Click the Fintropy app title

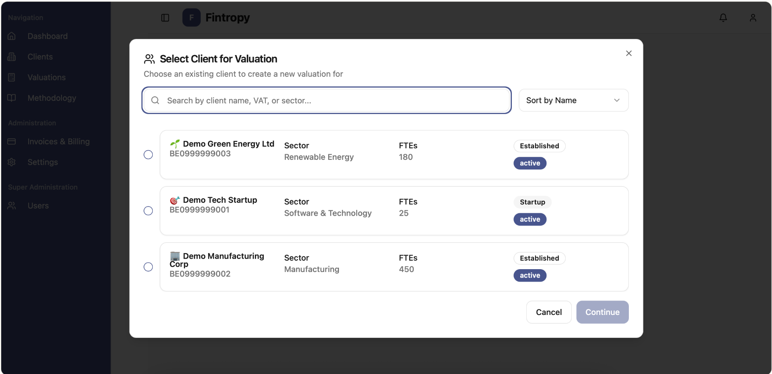pyautogui.click(x=228, y=17)
